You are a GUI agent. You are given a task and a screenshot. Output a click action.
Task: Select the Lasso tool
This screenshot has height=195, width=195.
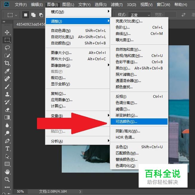[x=7, y=48]
